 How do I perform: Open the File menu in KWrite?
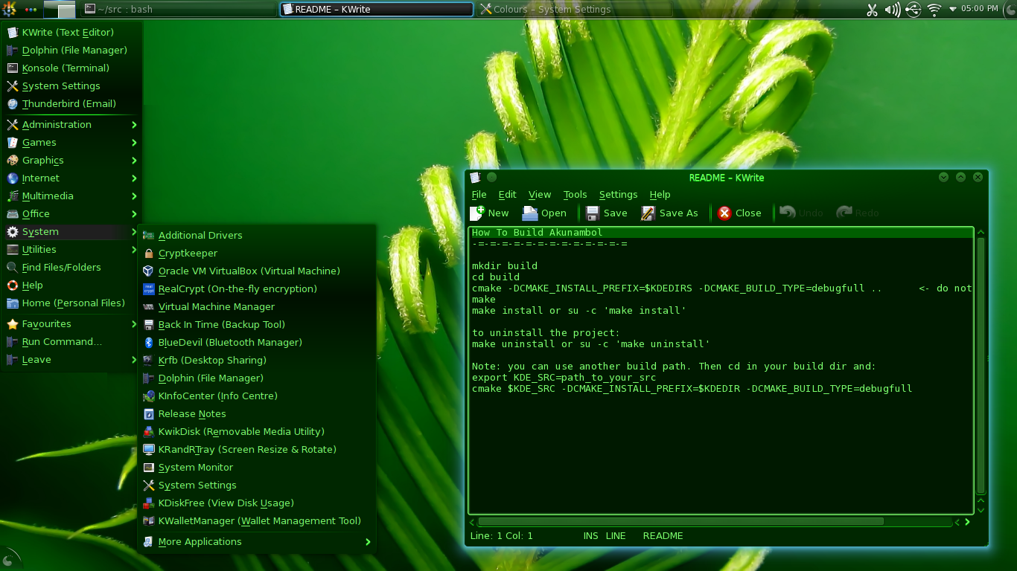pos(479,194)
